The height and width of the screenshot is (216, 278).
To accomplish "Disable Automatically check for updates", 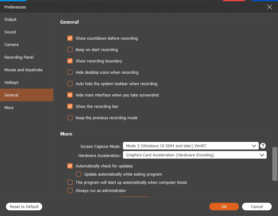I will [x=70, y=166].
